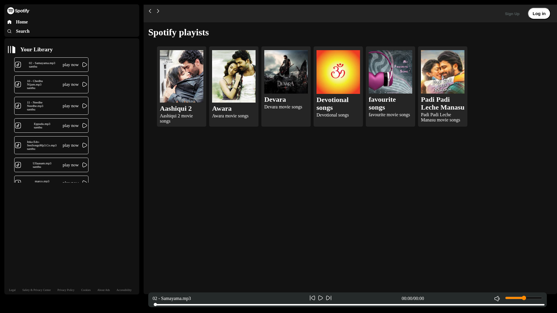Click the Search magnifier icon
Screen dimensions: 557x313
click(x=10, y=31)
